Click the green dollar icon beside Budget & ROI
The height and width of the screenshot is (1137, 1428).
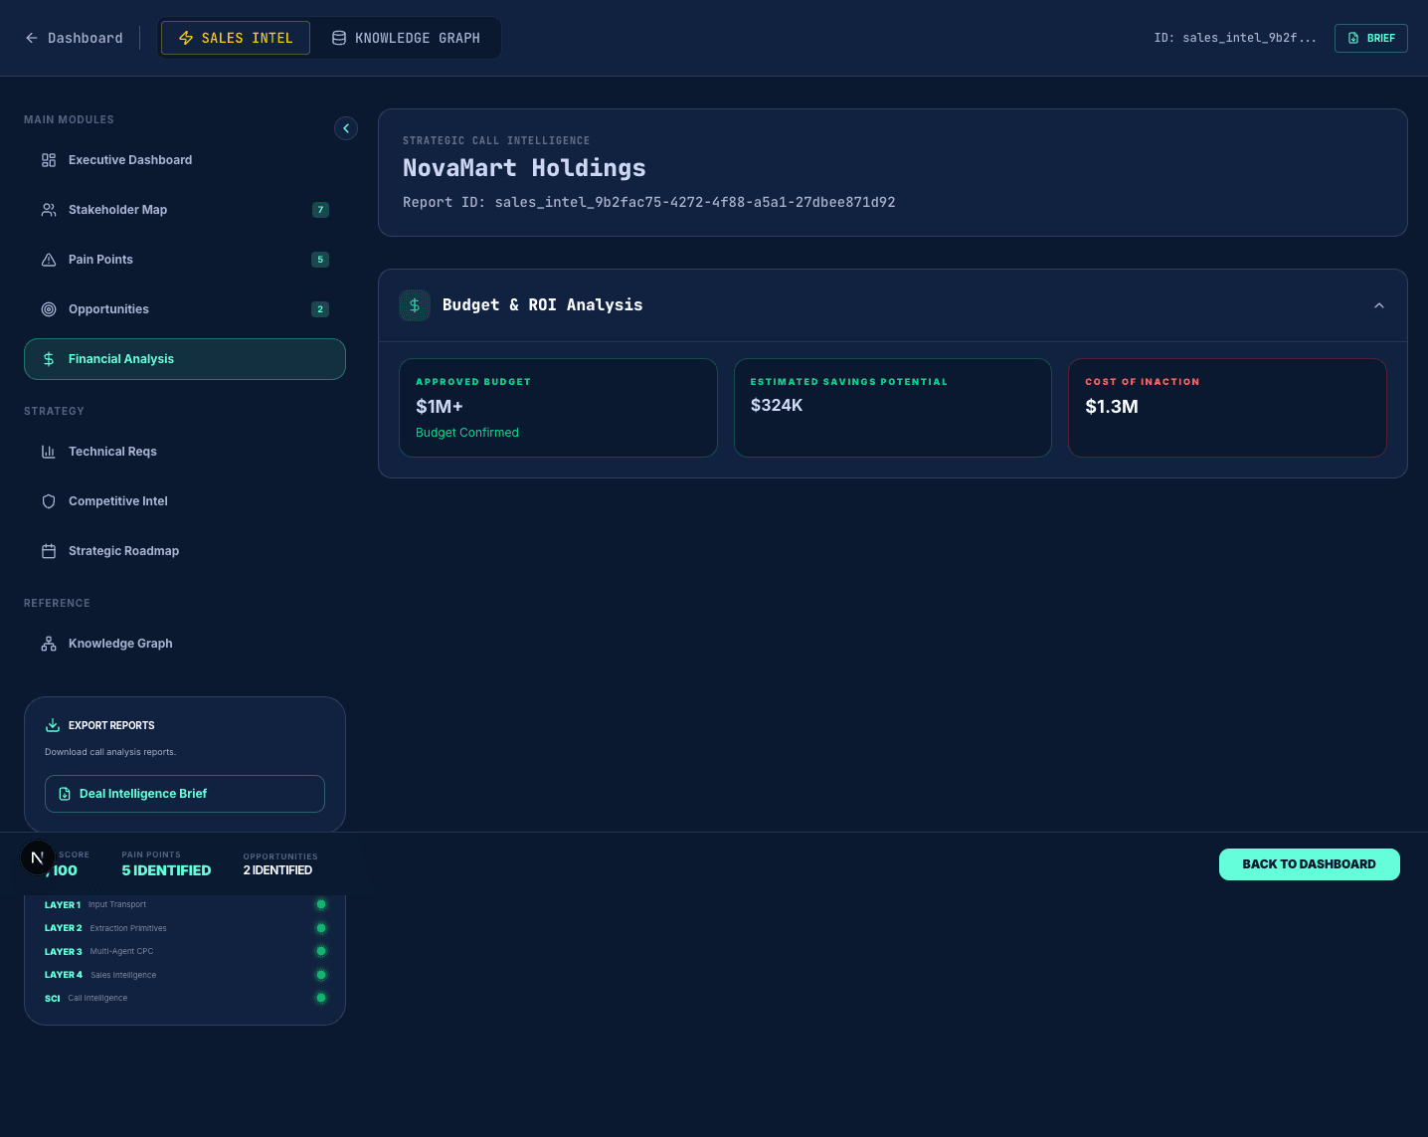415,305
